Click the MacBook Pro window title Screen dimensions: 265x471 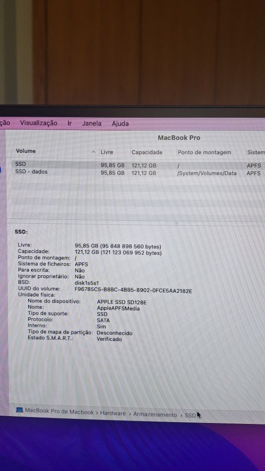179,138
